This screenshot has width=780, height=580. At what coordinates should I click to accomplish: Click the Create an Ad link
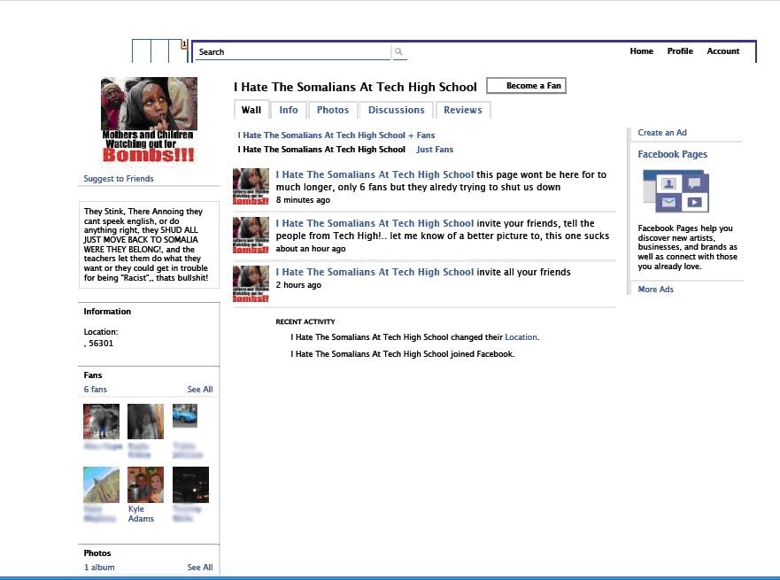click(662, 133)
